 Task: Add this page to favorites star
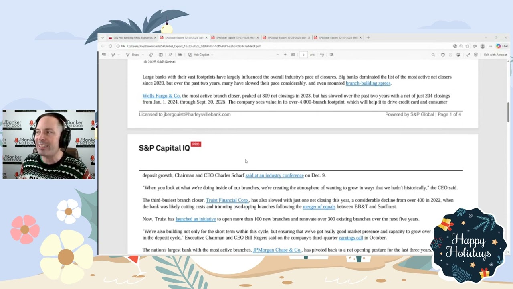coord(467,46)
